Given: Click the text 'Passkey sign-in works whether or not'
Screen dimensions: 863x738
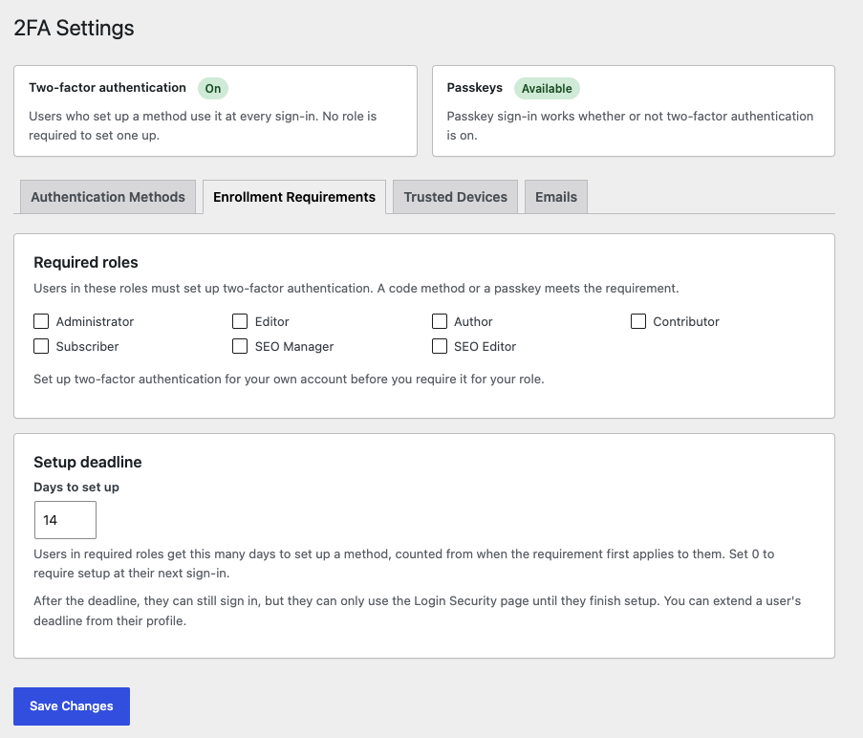Looking at the screenshot, I should [554, 116].
